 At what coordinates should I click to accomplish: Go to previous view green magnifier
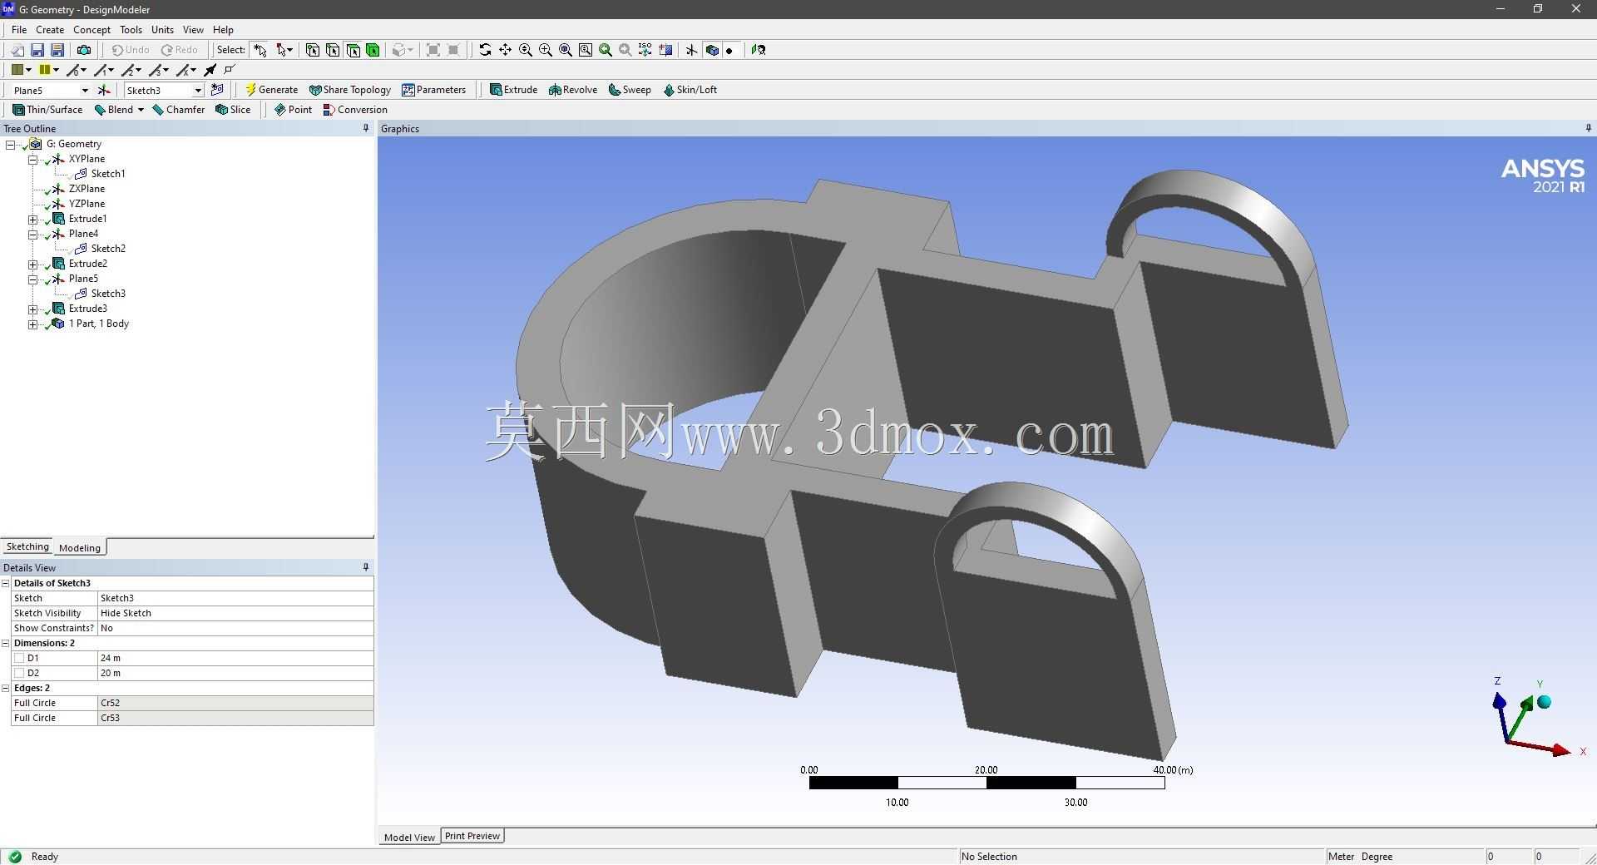(605, 50)
